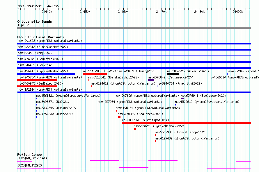The height and width of the screenshot is (172, 259).
Task: Click nsv4561321 gnomAD variant label
Action: tap(68, 96)
